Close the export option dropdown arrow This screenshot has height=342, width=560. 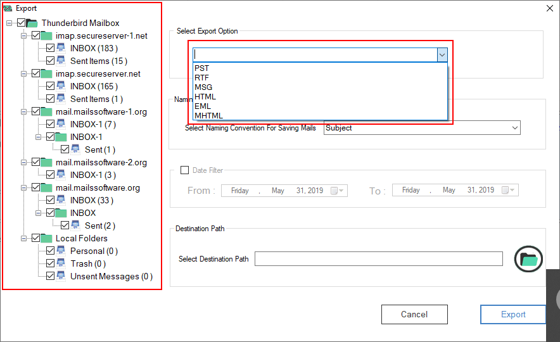pyautogui.click(x=442, y=55)
